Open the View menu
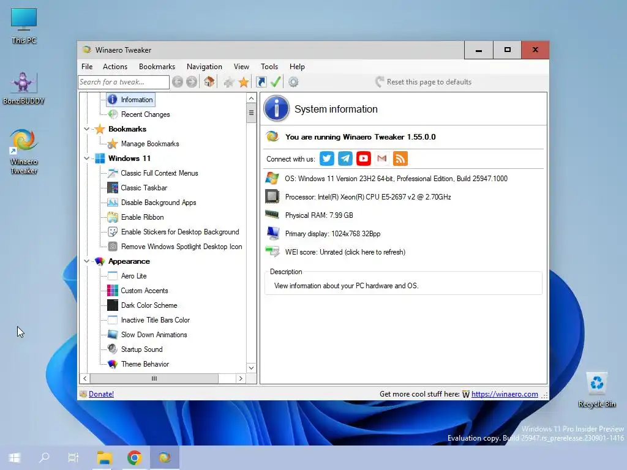Image resolution: width=627 pixels, height=470 pixels. tap(241, 67)
